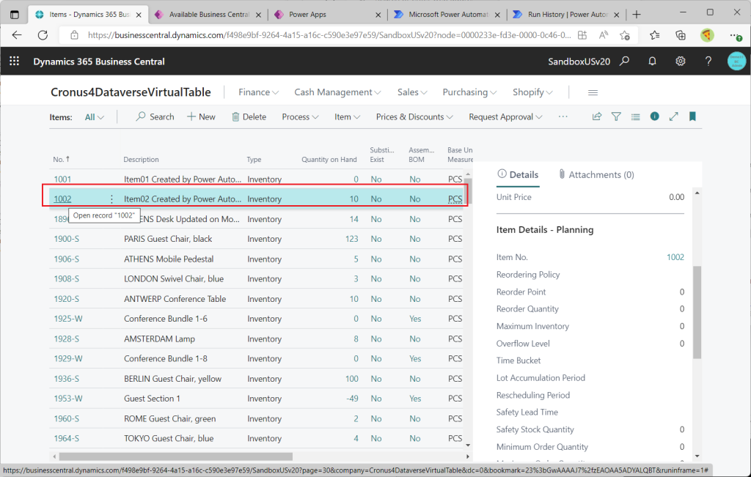751x477 pixels.
Task: Click the Yes BOM value for Conference Bundle 1-6
Action: [x=415, y=319]
